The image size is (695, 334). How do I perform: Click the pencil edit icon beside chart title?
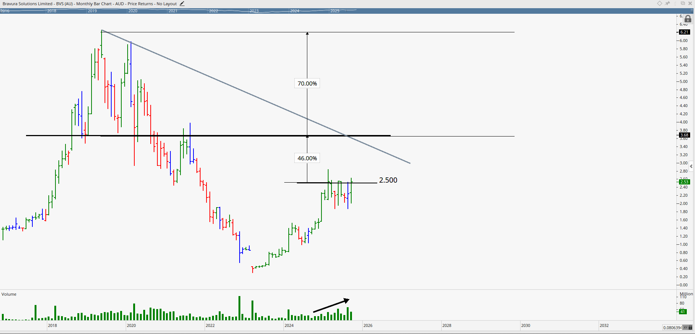182,4
